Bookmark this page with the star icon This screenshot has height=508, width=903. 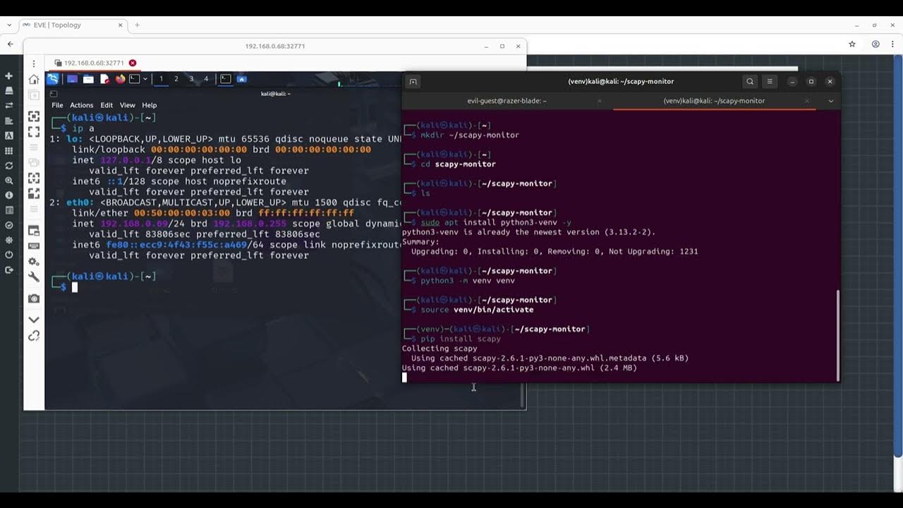[852, 44]
